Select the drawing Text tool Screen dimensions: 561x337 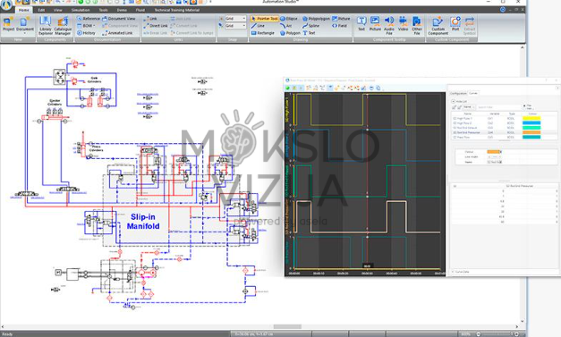(309, 33)
